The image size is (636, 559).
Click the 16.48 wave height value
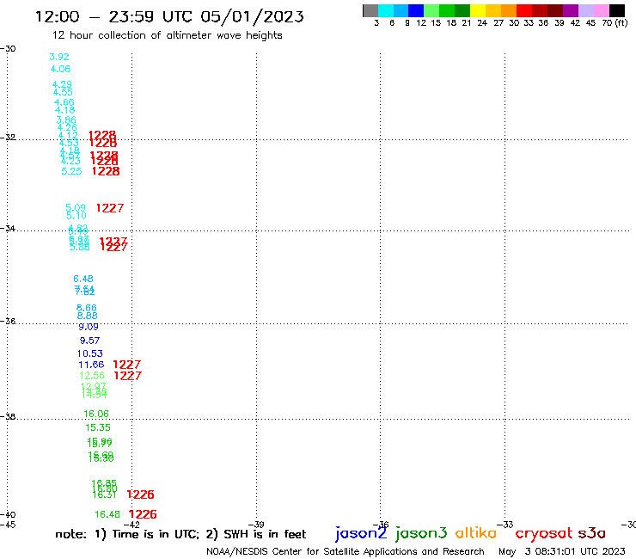click(x=107, y=514)
